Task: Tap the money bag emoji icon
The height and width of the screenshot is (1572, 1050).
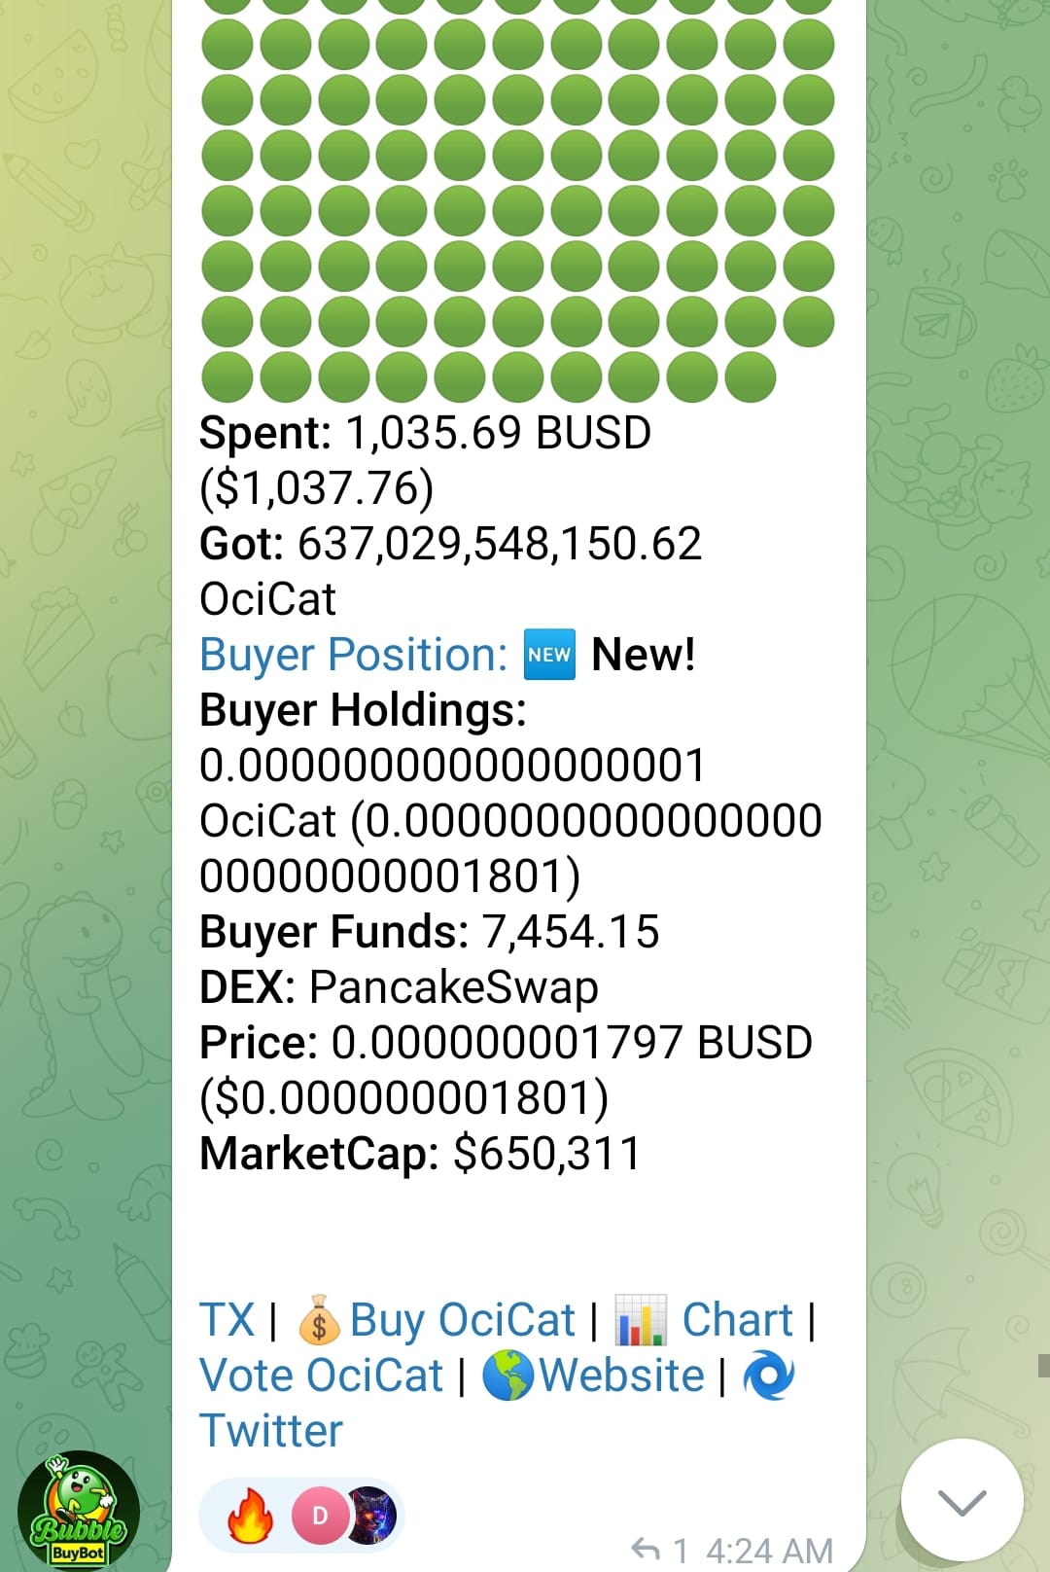Action: 319,1321
